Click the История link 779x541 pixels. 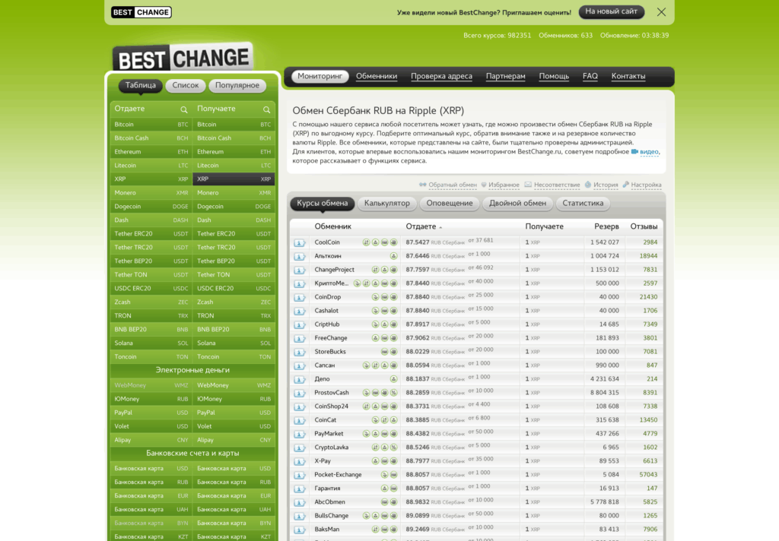pos(606,185)
